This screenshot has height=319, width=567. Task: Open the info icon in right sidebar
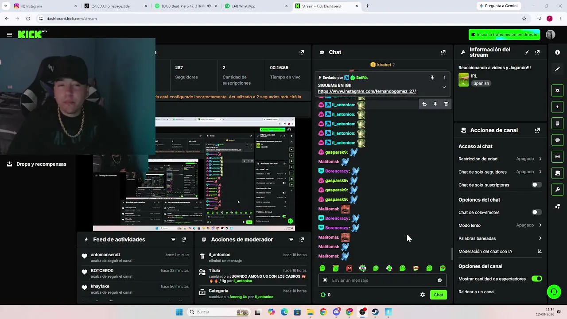(557, 52)
